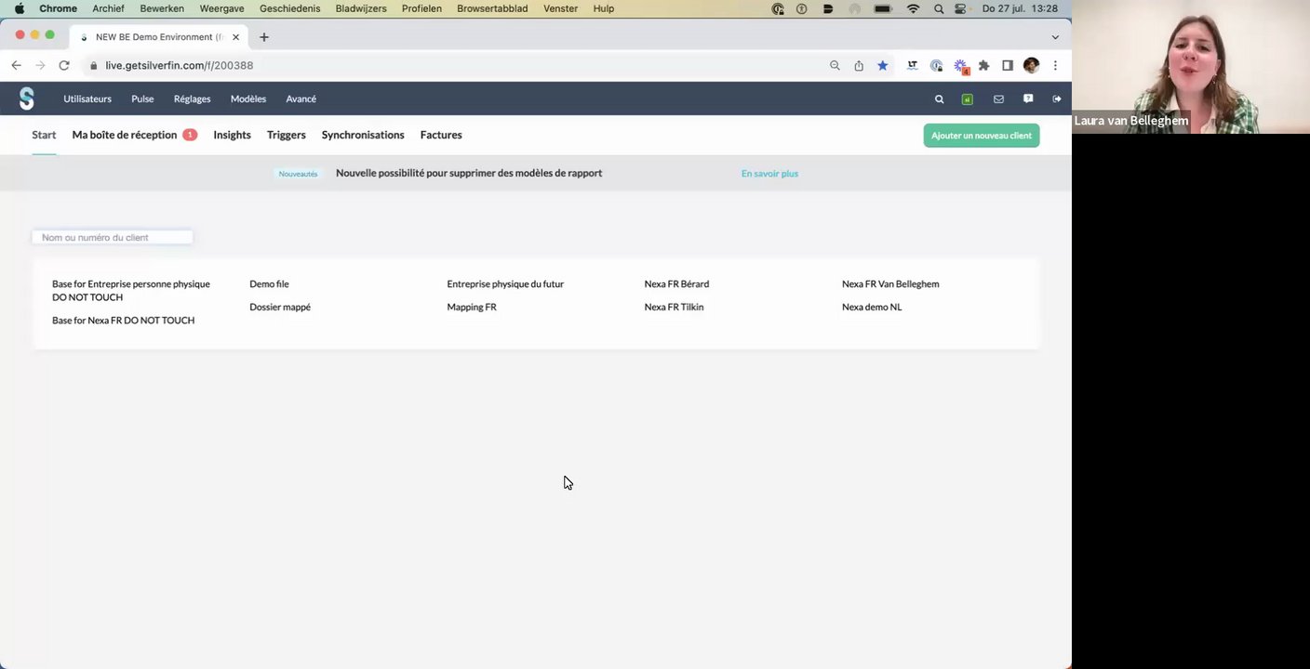Click the logout arrow icon

click(x=1057, y=98)
